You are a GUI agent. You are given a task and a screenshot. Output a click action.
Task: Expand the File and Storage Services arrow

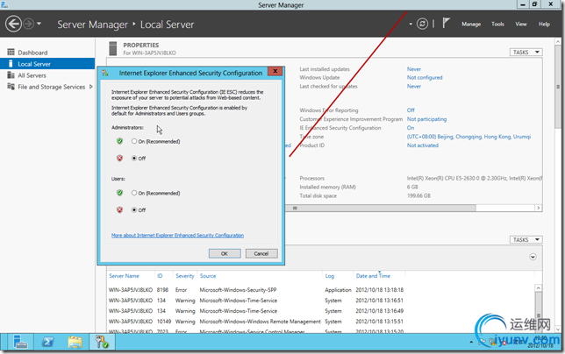click(91, 87)
